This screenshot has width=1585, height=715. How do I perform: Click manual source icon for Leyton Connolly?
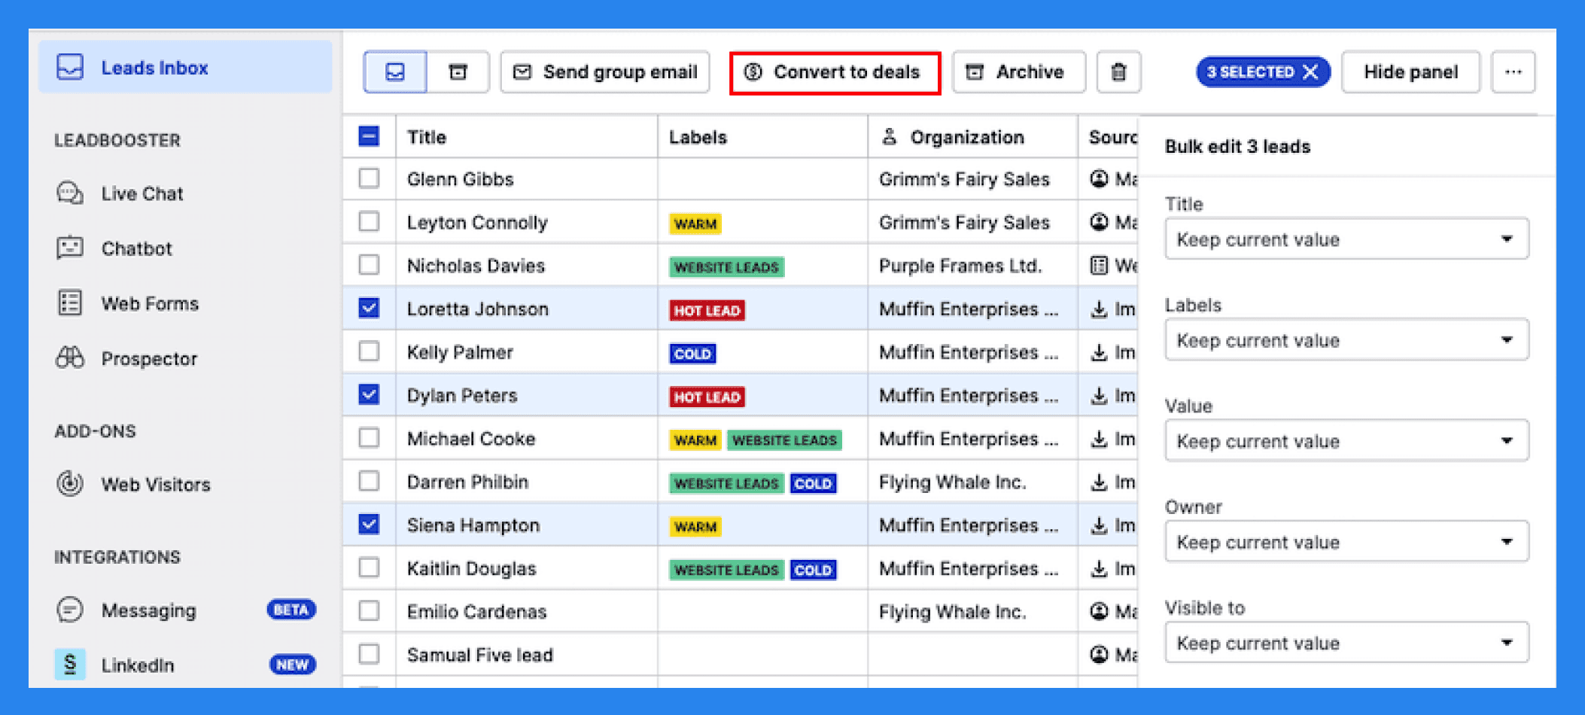click(1100, 221)
